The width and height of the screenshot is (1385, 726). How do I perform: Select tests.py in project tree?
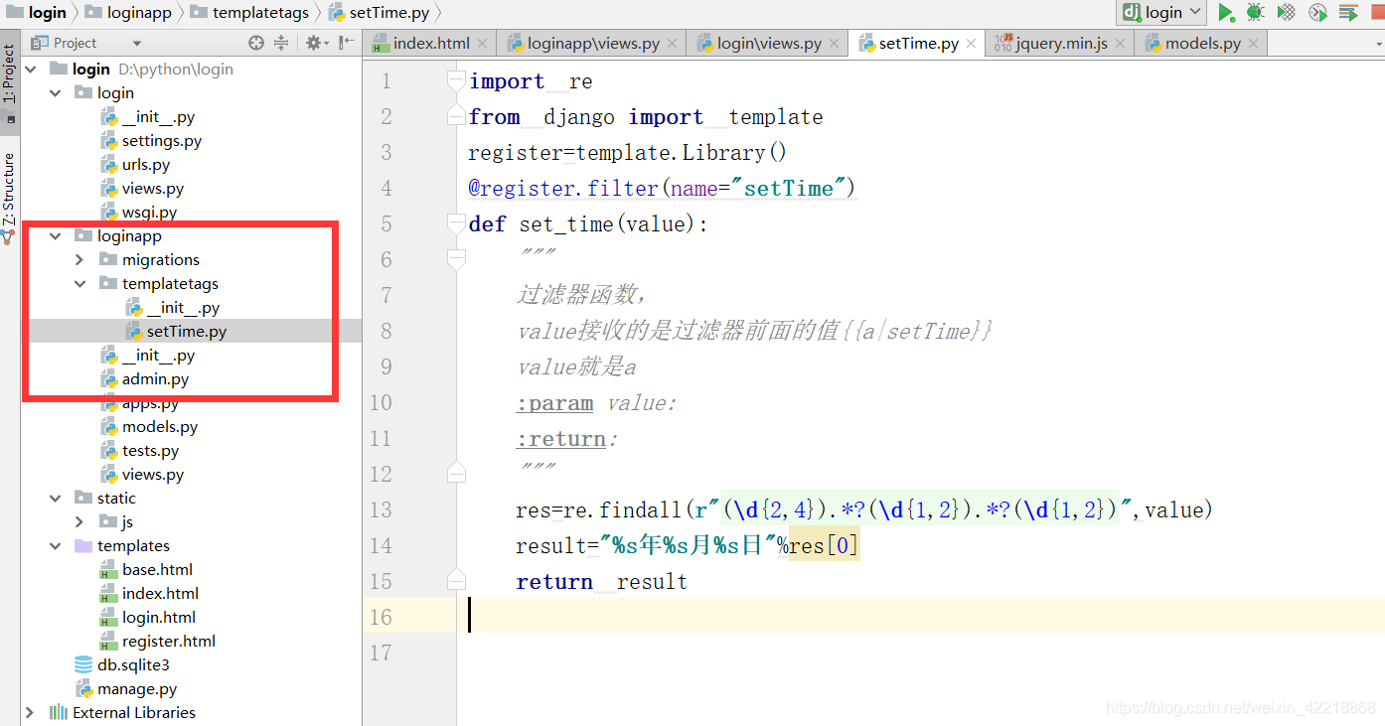[x=150, y=450]
